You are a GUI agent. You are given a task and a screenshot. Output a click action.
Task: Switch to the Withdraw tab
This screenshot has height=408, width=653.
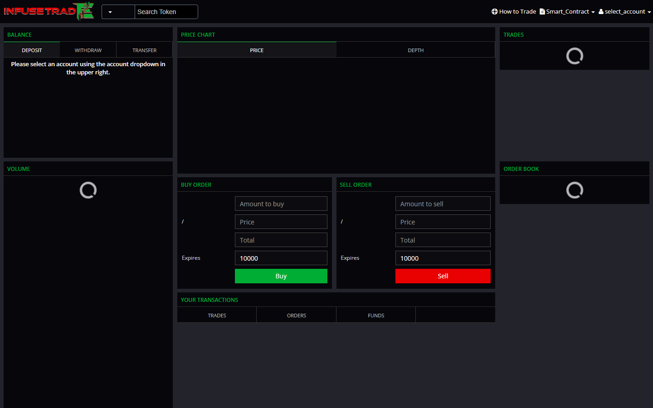coord(88,50)
